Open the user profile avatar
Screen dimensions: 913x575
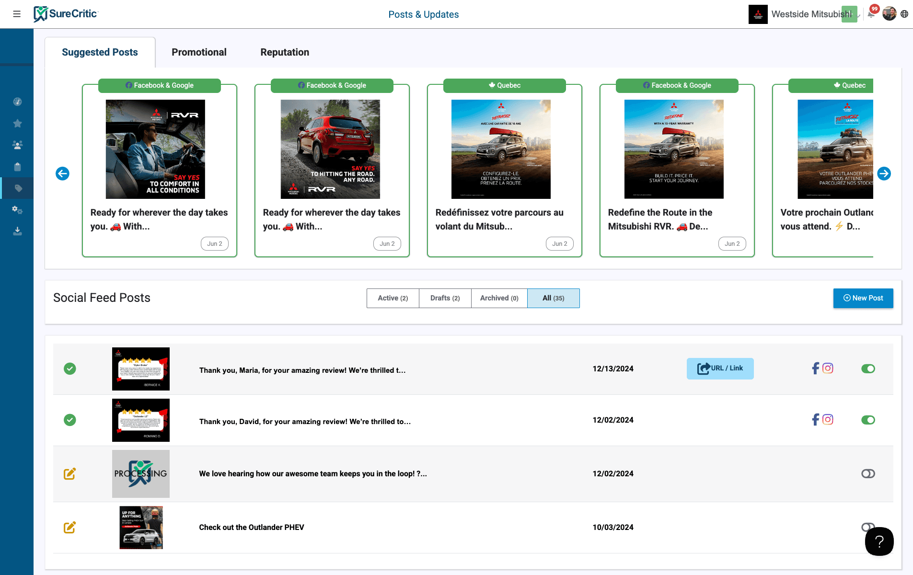click(890, 14)
